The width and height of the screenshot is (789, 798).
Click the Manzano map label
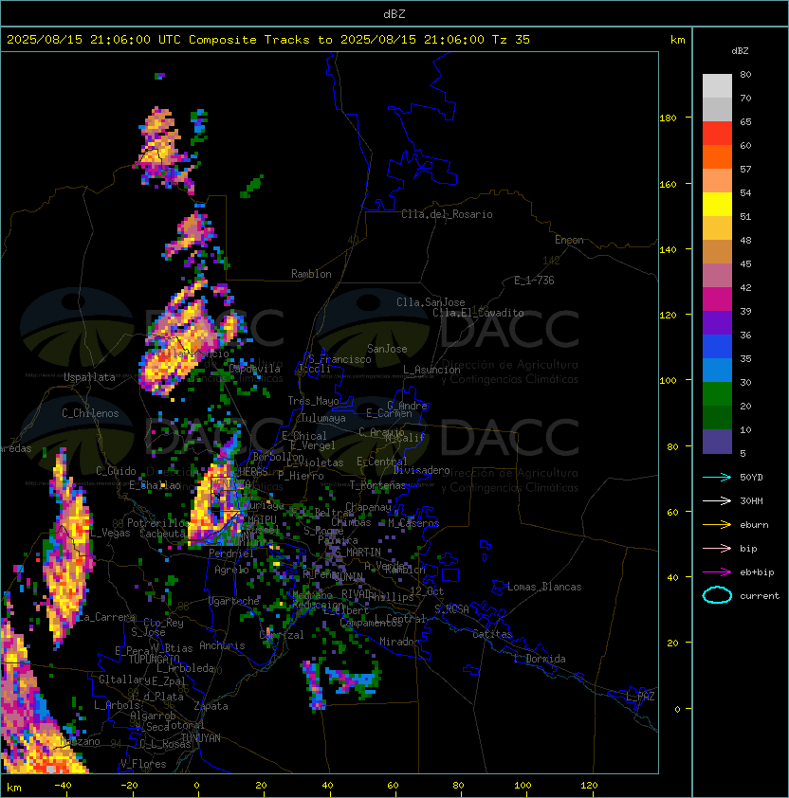[x=81, y=741]
